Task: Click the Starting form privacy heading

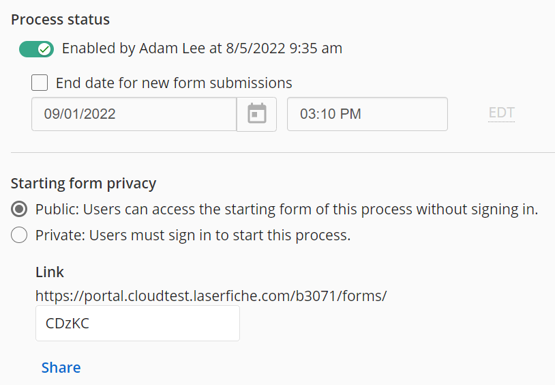Action: [x=84, y=184]
